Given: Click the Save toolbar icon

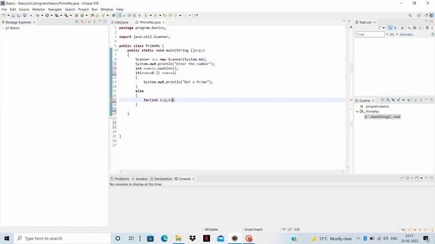Looking at the screenshot, I should point(13,16).
